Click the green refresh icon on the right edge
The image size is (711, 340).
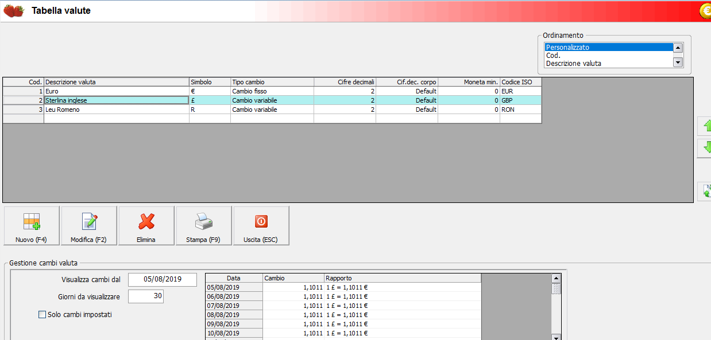coord(704,191)
